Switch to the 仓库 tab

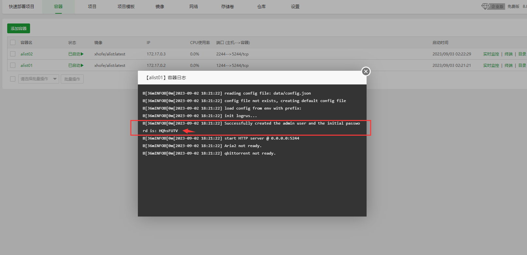tap(261, 7)
